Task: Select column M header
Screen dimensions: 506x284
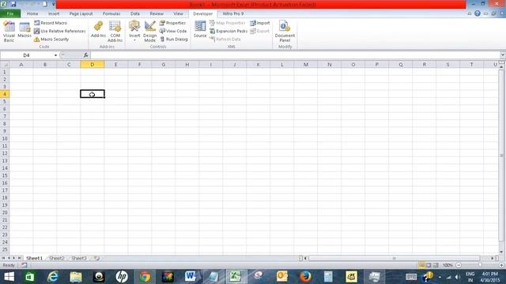Action: [x=306, y=65]
